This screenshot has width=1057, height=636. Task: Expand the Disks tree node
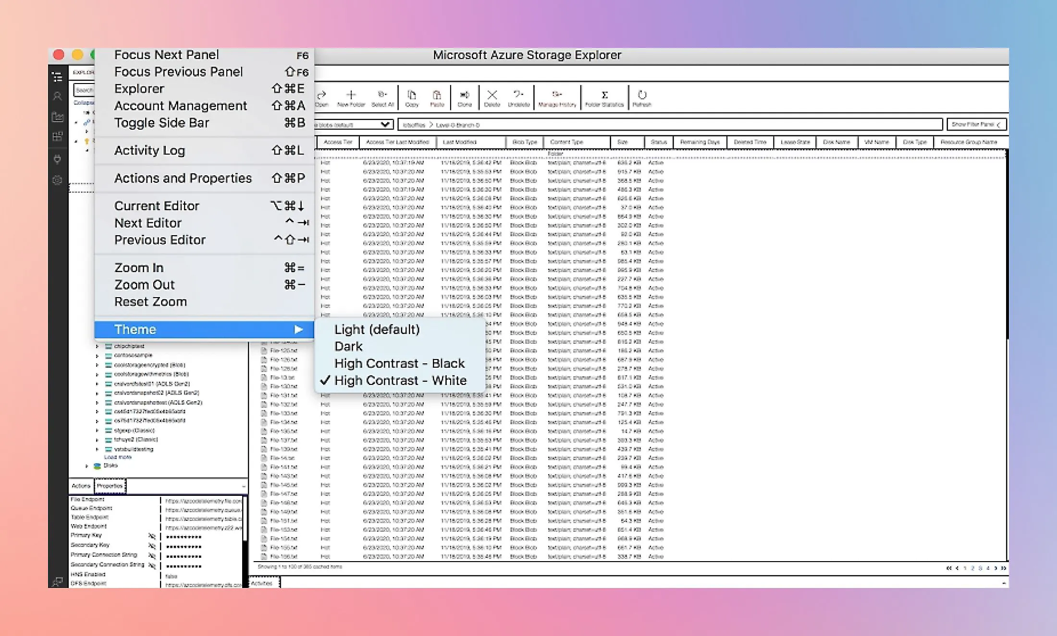pos(87,466)
